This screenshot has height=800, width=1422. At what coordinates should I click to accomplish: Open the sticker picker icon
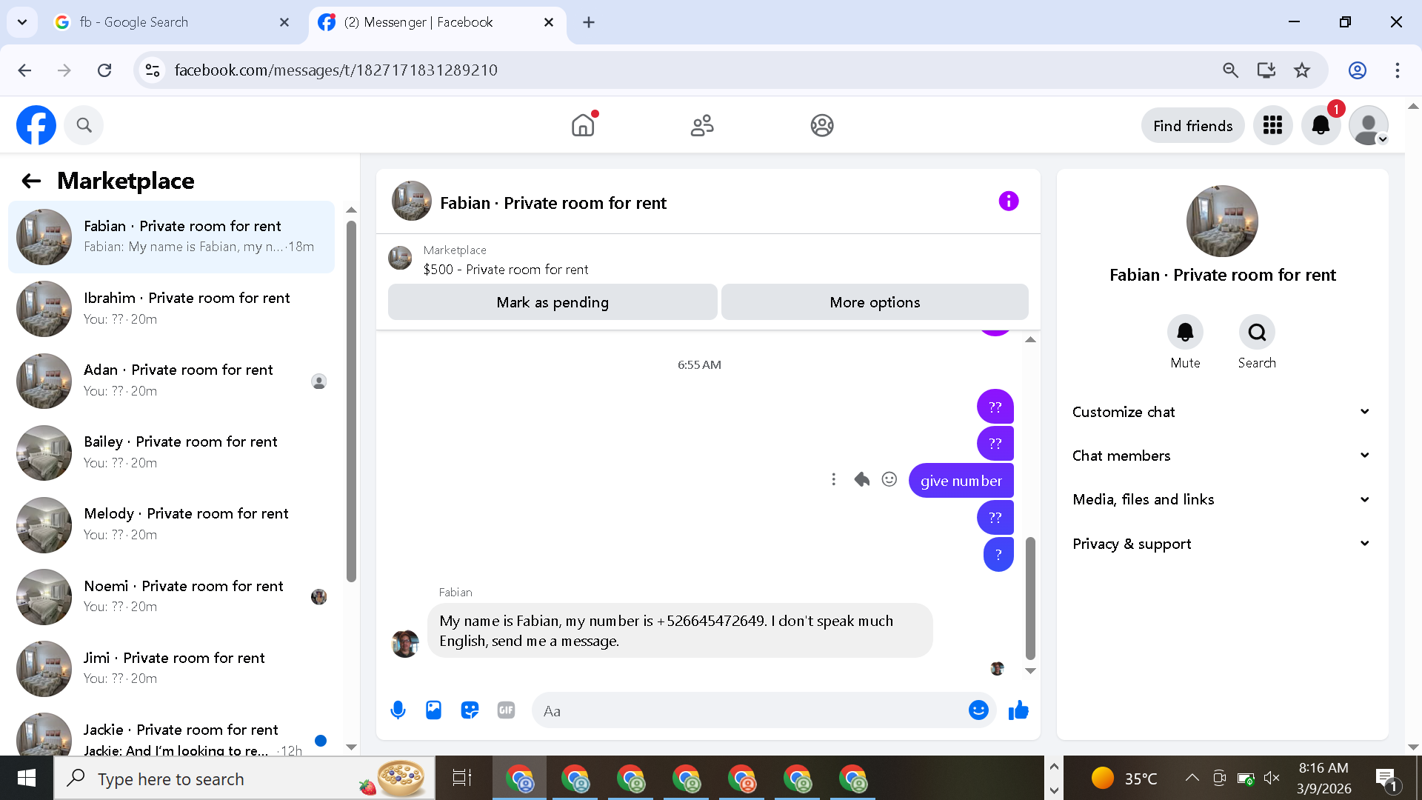click(x=470, y=710)
